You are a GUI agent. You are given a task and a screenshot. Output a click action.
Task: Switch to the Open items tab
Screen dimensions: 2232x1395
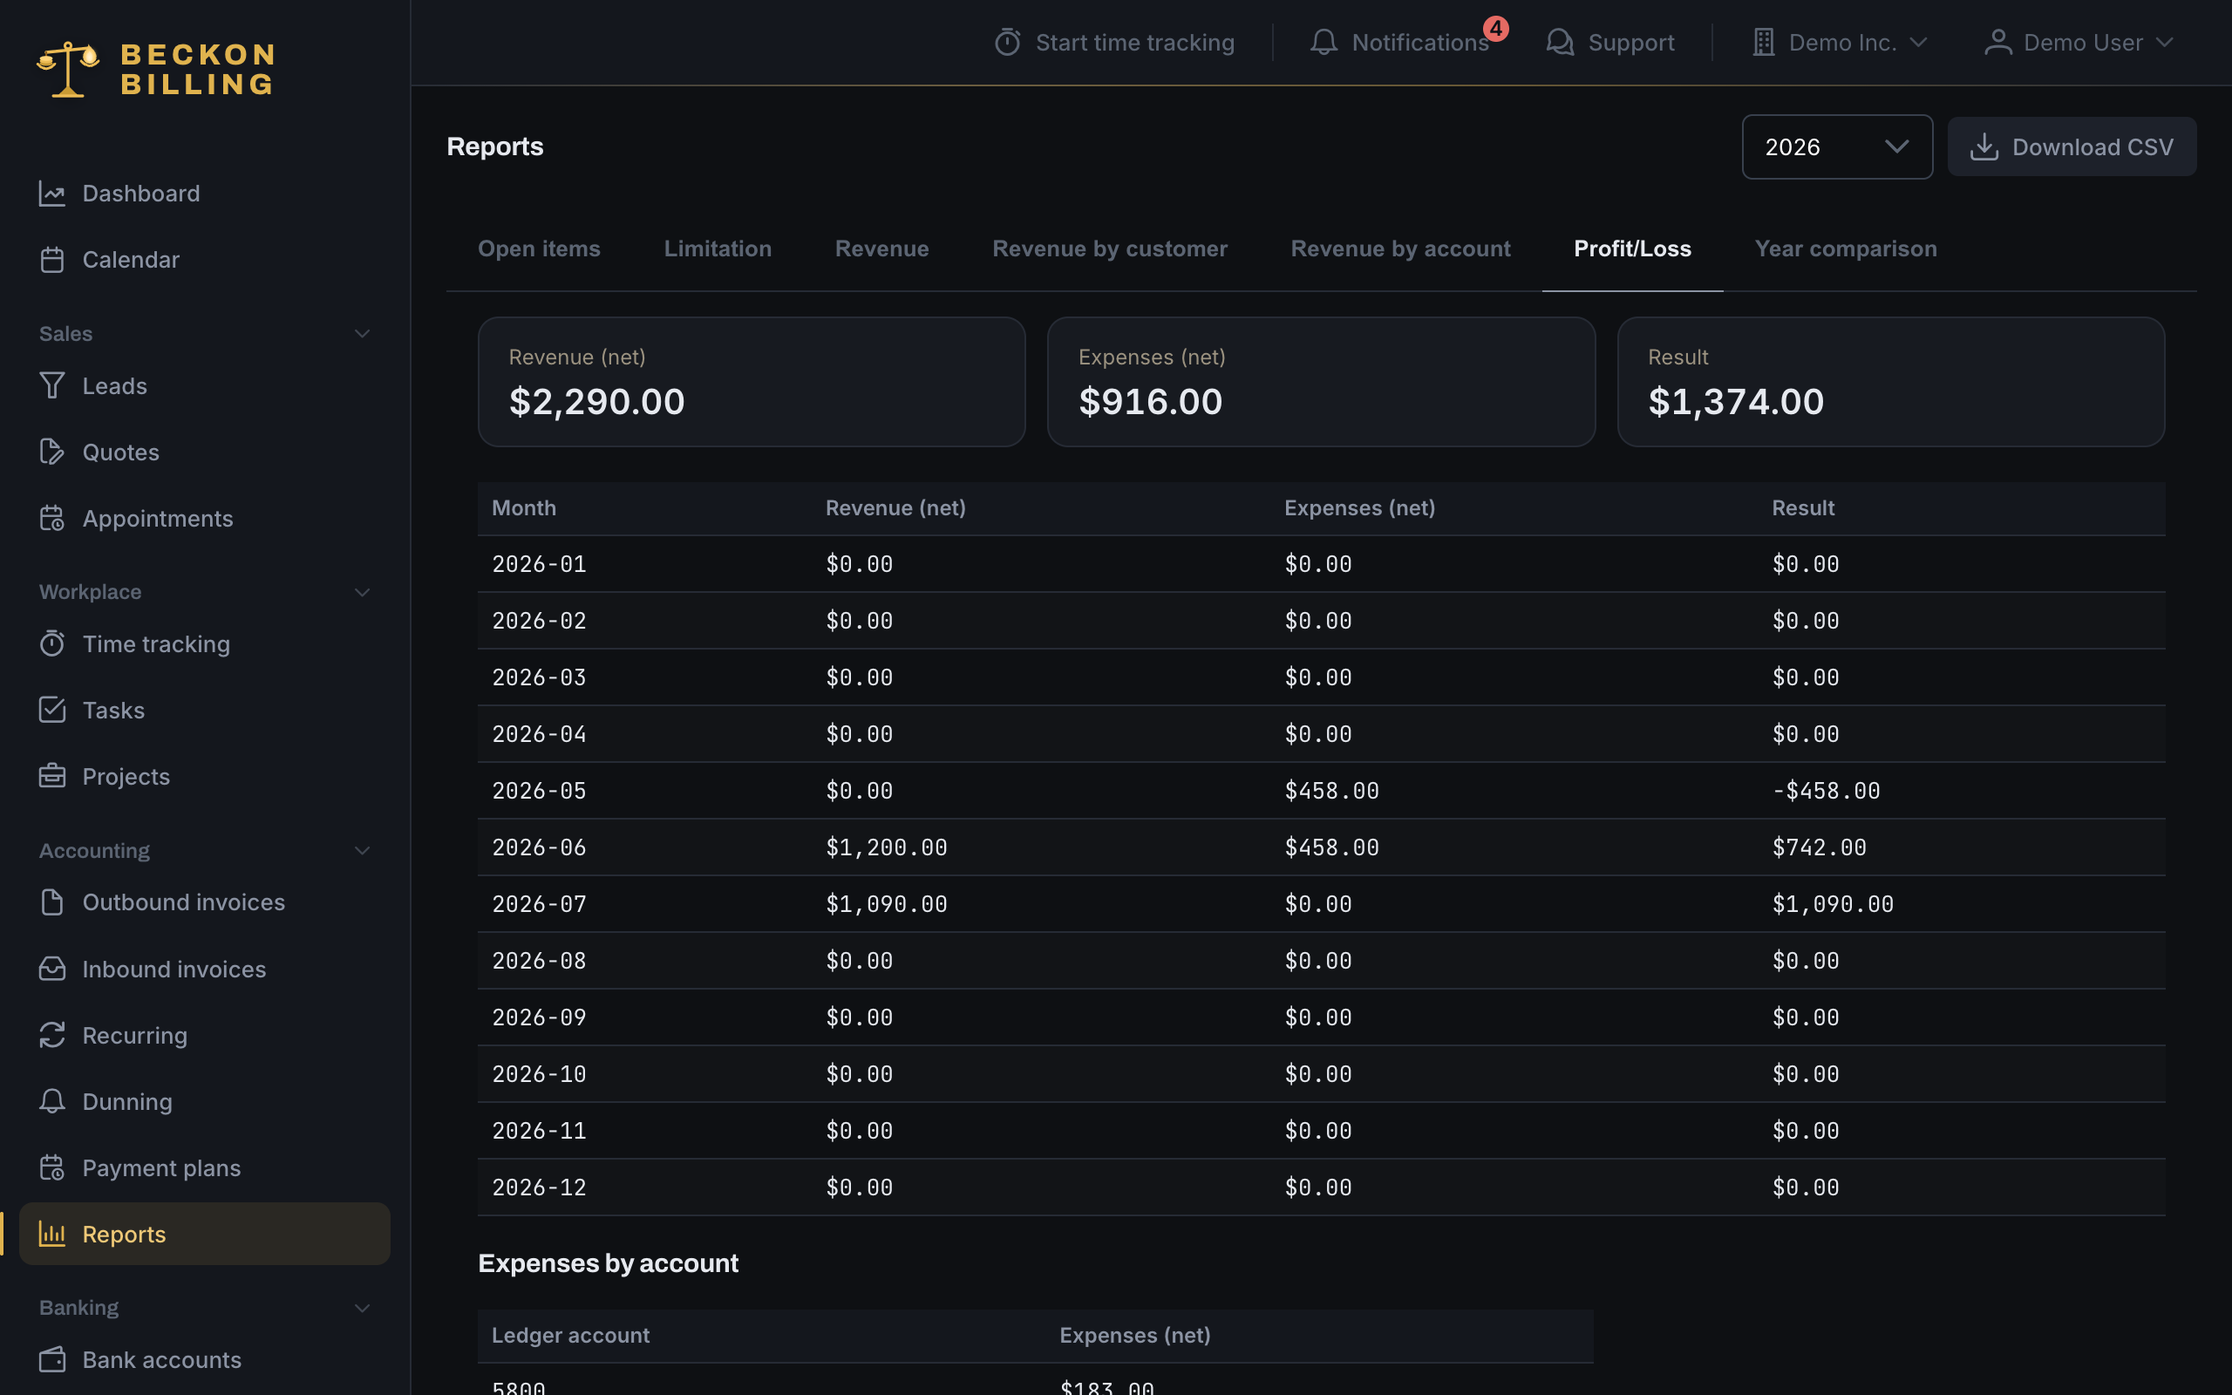point(539,249)
